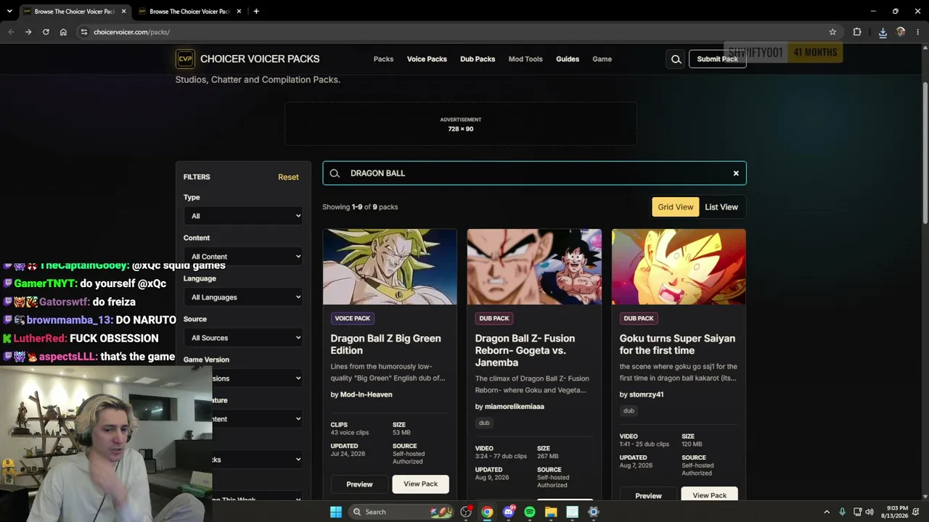This screenshot has width=929, height=522.
Task: Click the browser back arrow
Action: 11,32
